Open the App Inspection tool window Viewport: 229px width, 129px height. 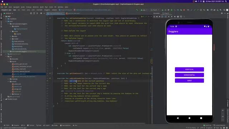[65, 125]
